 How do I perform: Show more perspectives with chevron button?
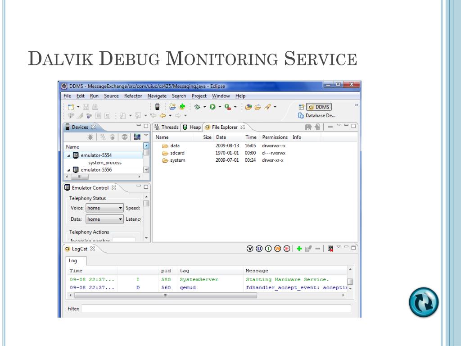click(357, 105)
